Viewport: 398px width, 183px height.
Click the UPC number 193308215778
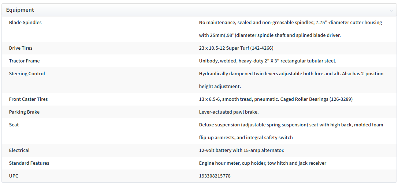[215, 176]
